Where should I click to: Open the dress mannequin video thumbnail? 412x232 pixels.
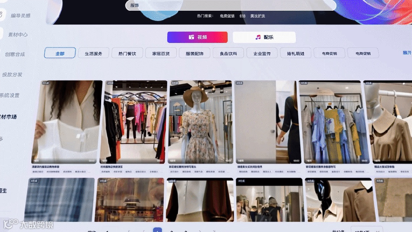201,120
